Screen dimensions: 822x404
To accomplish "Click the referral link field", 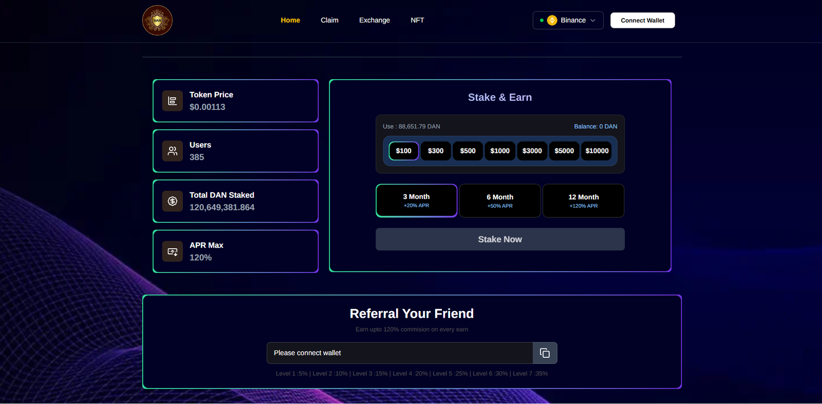I will coord(400,353).
